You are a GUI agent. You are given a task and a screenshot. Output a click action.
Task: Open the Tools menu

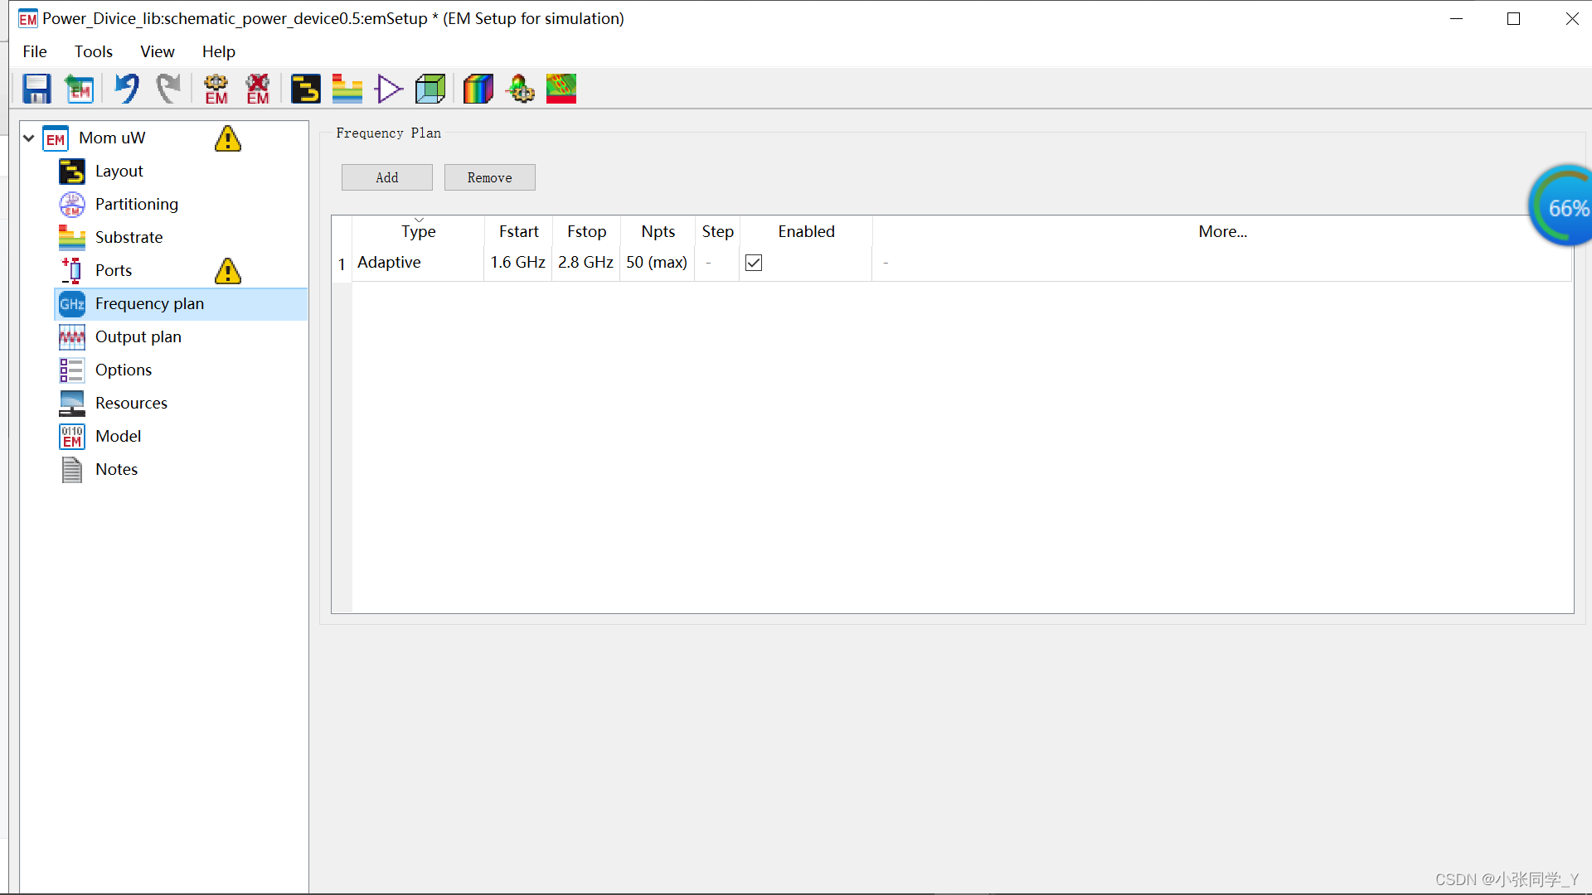93,51
